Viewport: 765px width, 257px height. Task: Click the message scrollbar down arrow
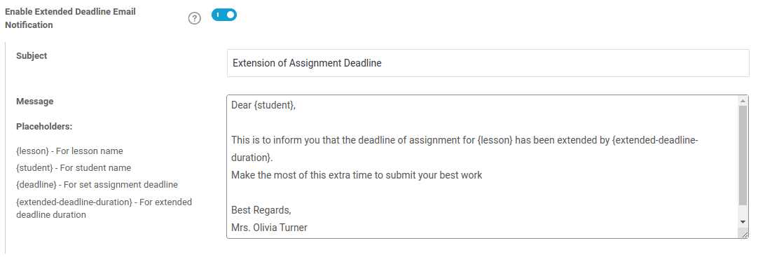pos(743,222)
